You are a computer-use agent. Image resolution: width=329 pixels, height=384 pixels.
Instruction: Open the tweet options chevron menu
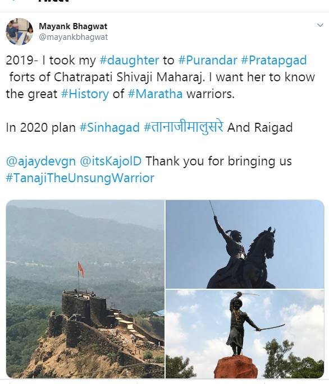coord(320,25)
